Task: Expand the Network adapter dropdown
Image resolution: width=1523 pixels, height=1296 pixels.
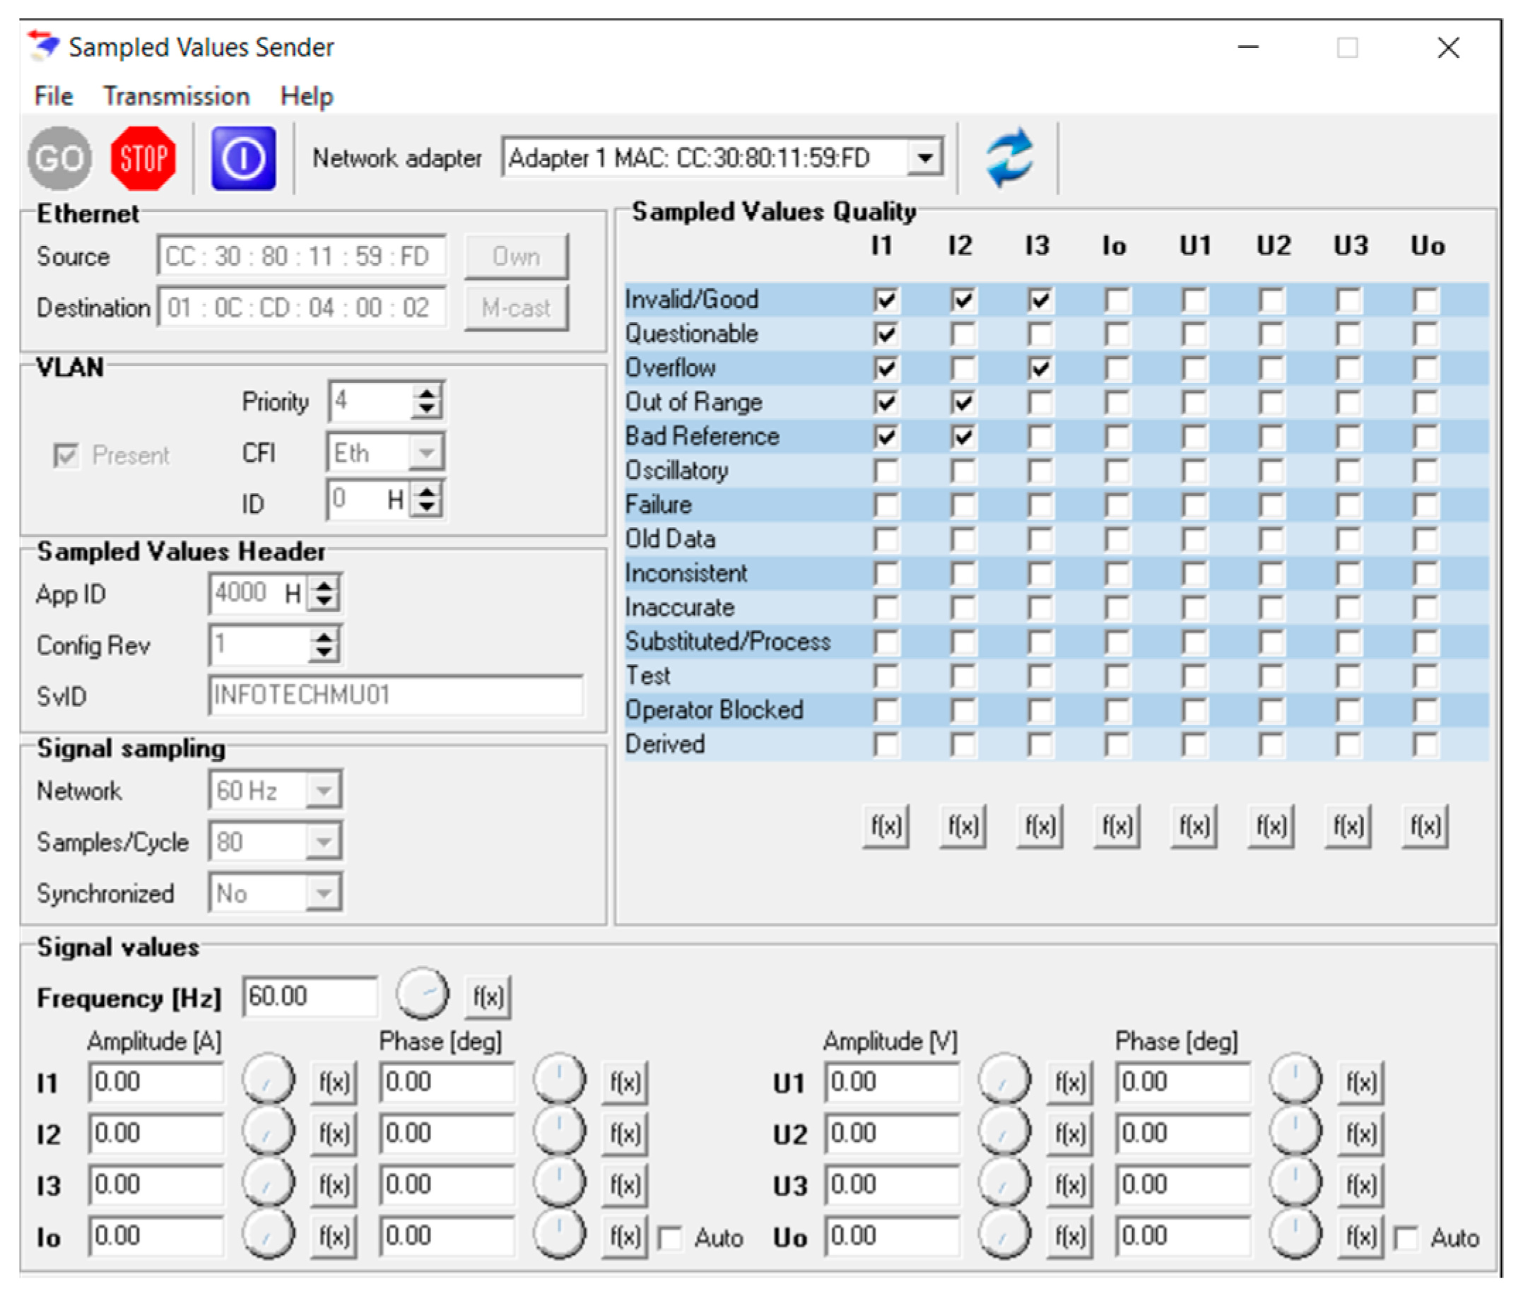Action: click(x=925, y=157)
